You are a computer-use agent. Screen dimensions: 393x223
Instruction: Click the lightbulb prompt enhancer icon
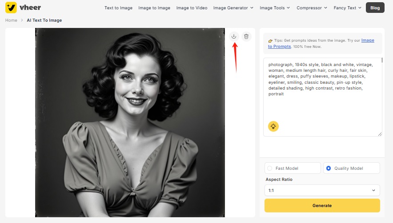(x=273, y=126)
